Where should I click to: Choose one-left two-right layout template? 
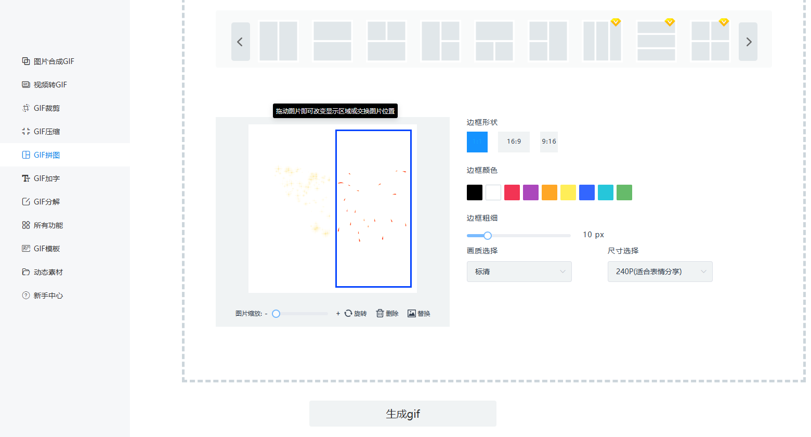440,41
